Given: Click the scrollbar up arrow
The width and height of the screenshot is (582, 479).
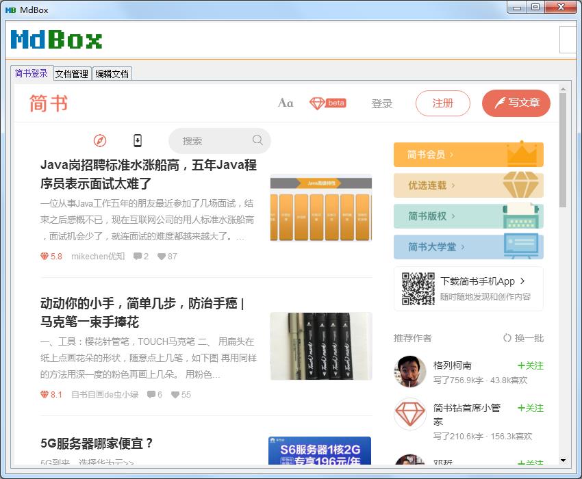Looking at the screenshot, I should coord(563,89).
